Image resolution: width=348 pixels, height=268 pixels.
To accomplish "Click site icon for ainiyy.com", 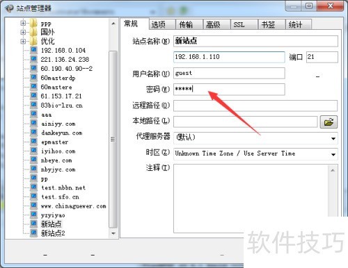I will pos(33,124).
